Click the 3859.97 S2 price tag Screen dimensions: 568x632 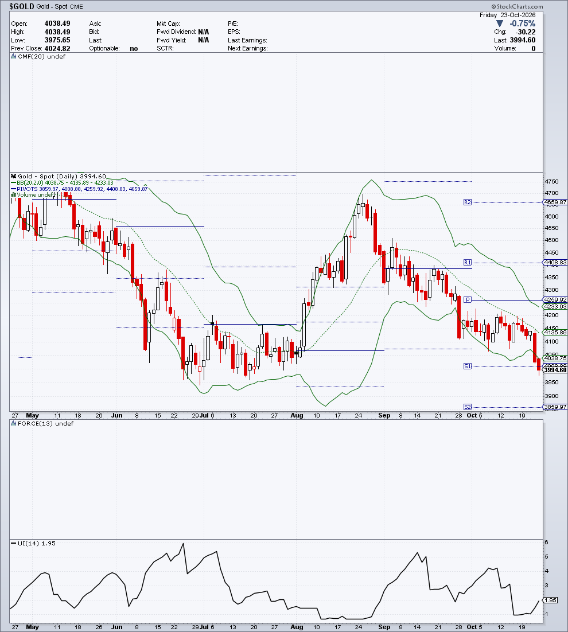(x=555, y=407)
